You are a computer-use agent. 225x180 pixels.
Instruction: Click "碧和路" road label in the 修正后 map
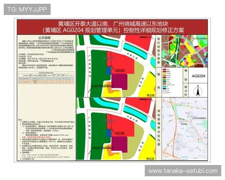point(142,147)
